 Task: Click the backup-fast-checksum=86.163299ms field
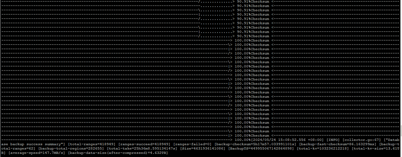[338, 144]
